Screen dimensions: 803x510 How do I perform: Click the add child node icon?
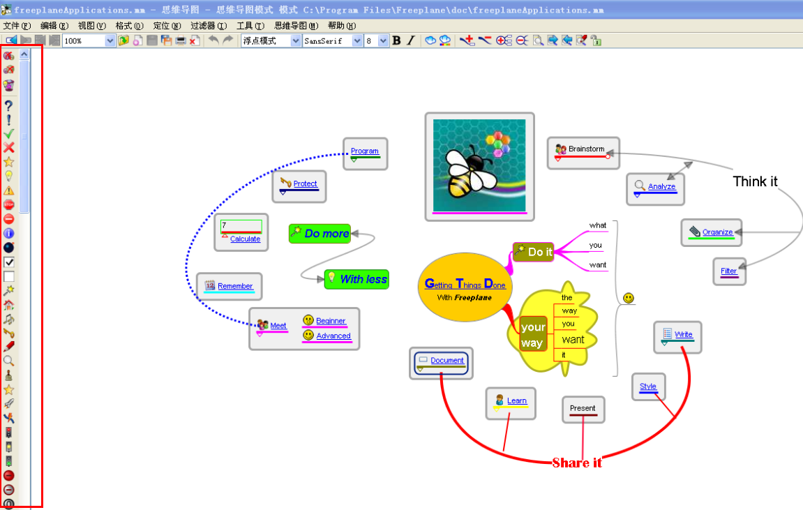click(x=467, y=40)
